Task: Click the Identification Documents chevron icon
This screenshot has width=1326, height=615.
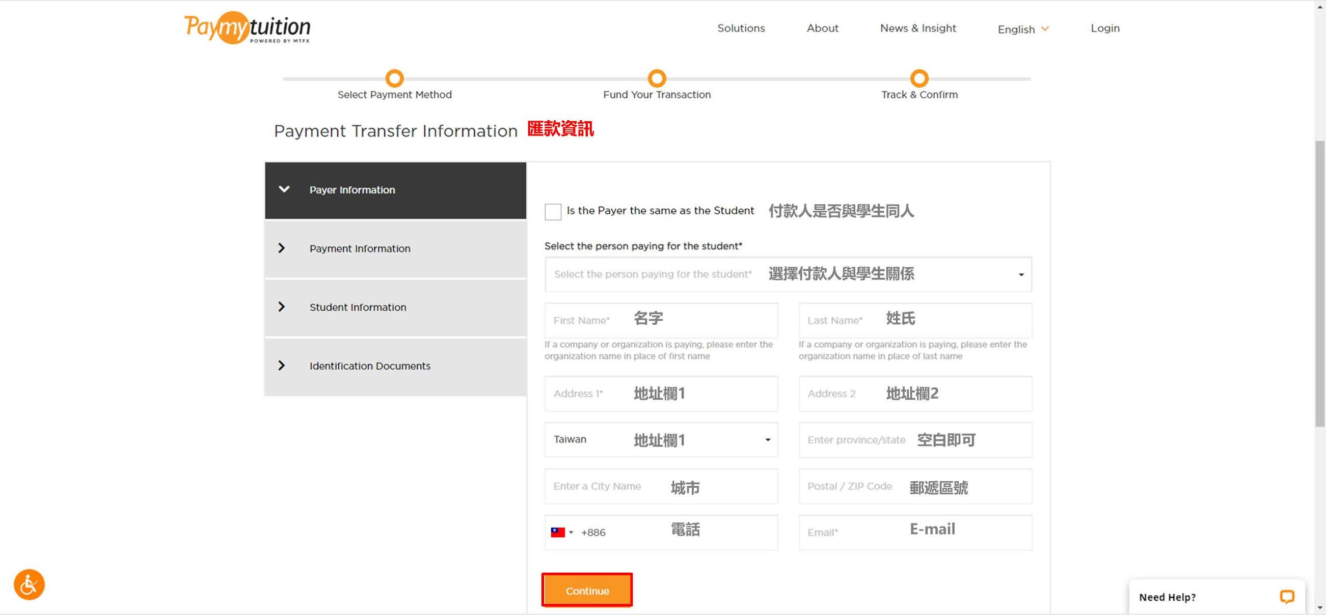Action: (x=281, y=366)
